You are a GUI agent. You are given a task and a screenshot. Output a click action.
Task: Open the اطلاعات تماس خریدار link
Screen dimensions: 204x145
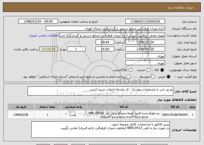(x=44, y=36)
